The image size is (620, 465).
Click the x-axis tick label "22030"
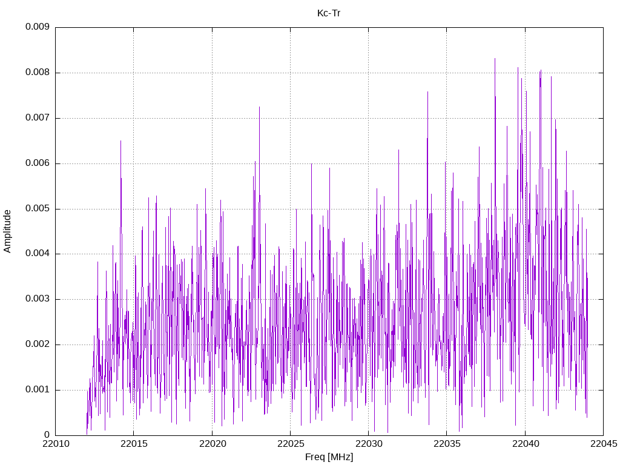point(369,444)
